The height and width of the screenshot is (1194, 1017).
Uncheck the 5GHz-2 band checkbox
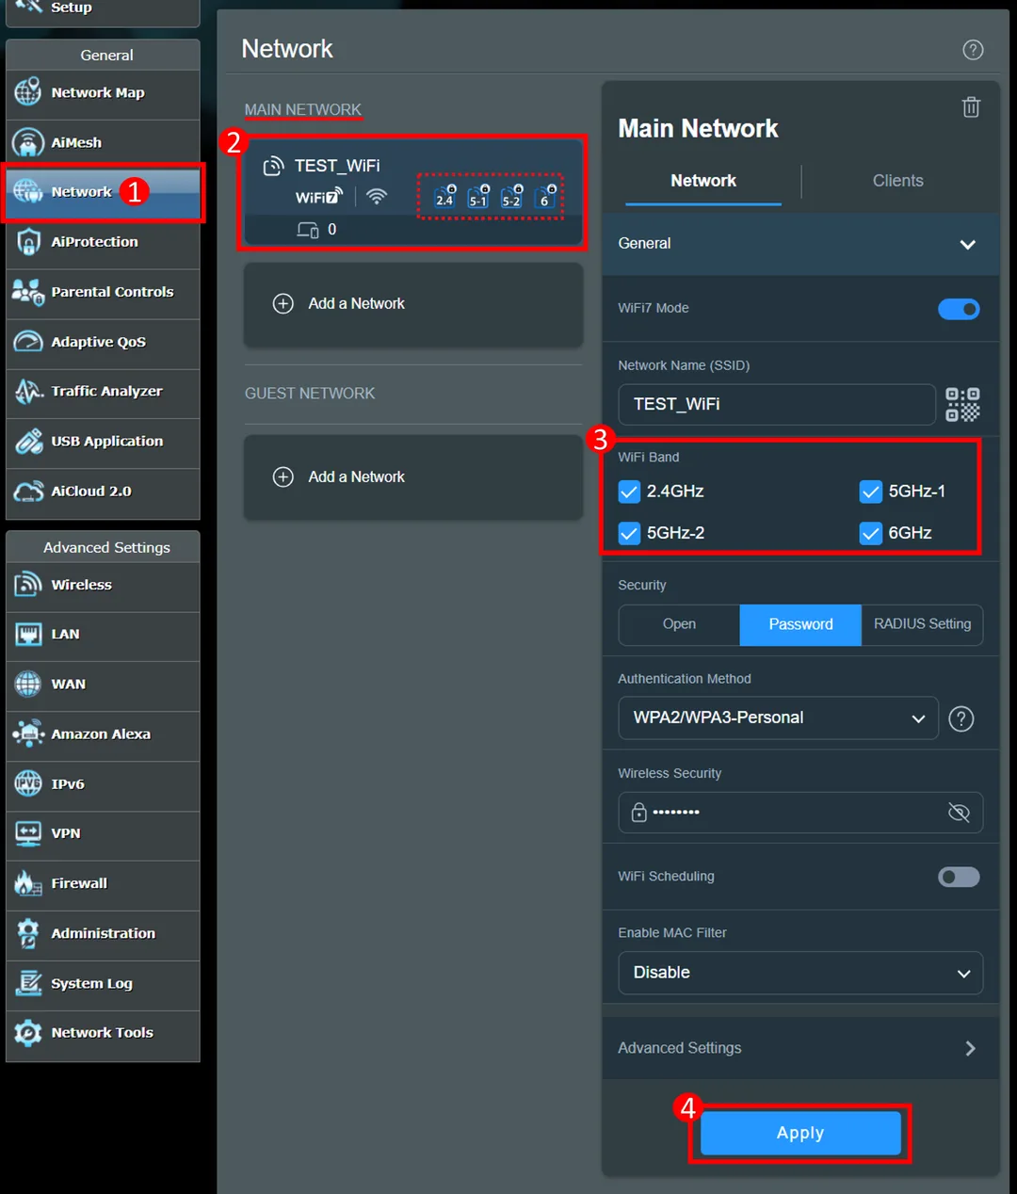coord(629,533)
